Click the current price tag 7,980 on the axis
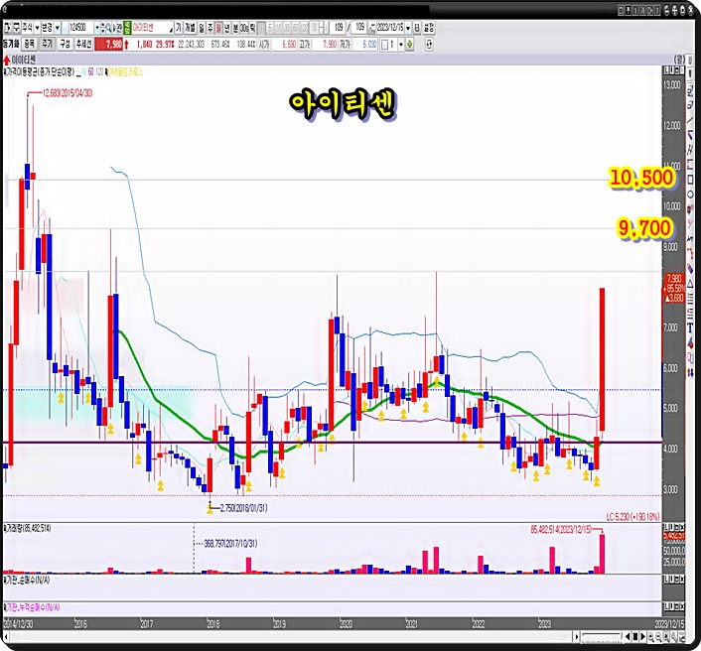This screenshot has height=651, width=701. [674, 288]
